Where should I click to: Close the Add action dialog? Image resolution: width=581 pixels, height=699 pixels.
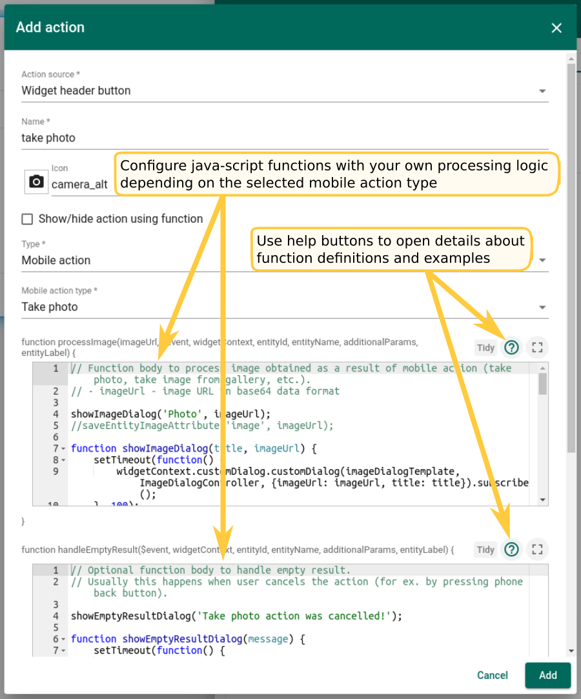[556, 28]
